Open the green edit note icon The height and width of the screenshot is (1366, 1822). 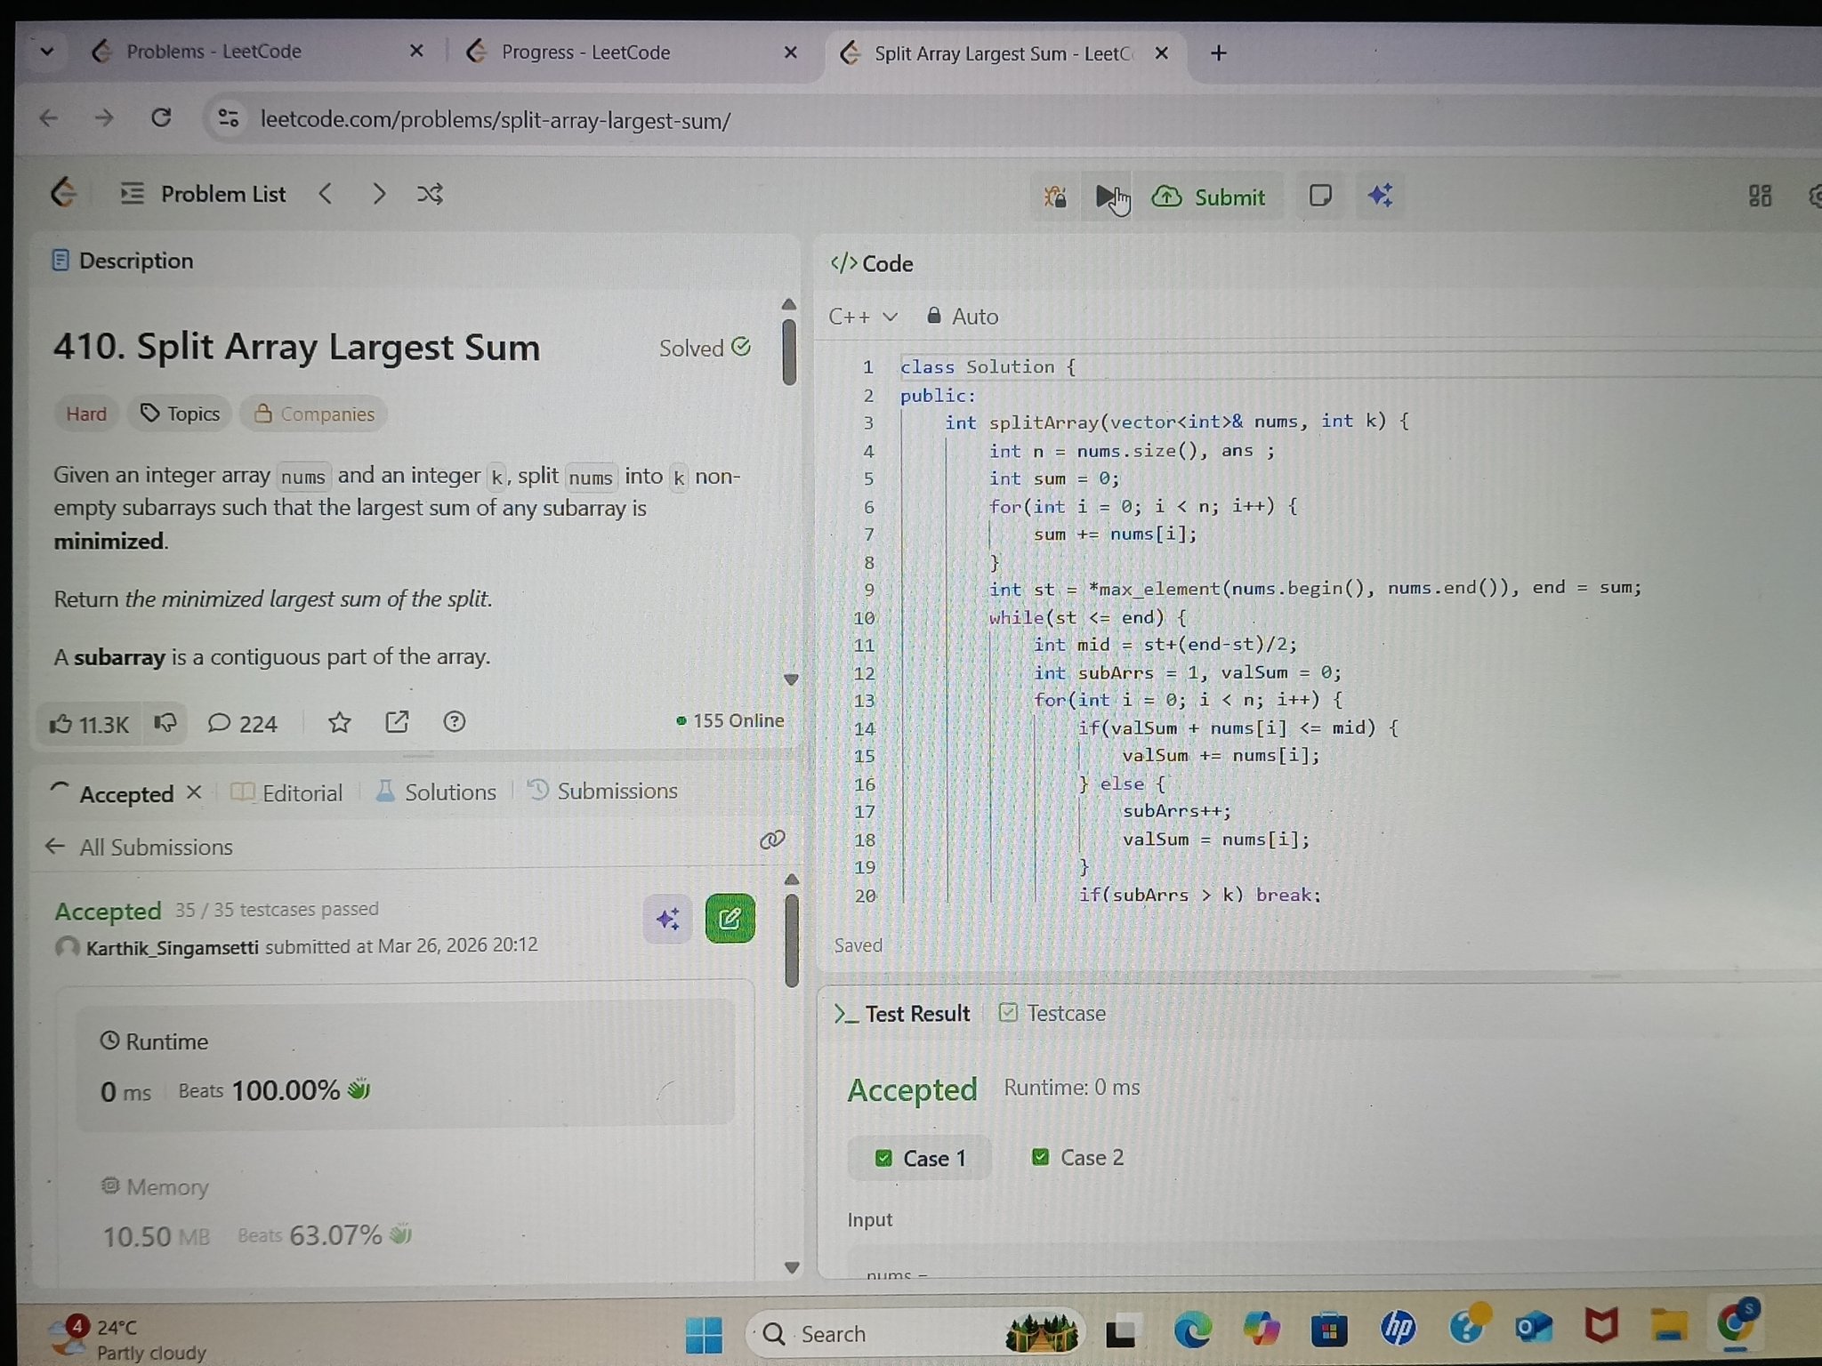click(x=730, y=919)
